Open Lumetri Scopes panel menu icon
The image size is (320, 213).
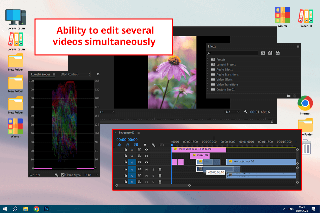pos(54,75)
